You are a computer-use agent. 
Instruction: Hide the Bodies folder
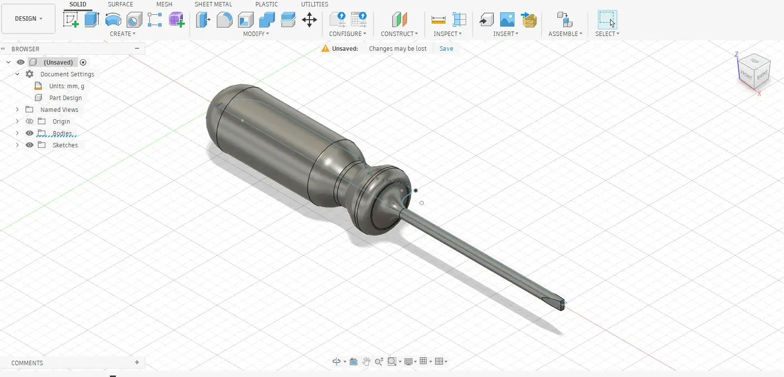pos(30,133)
